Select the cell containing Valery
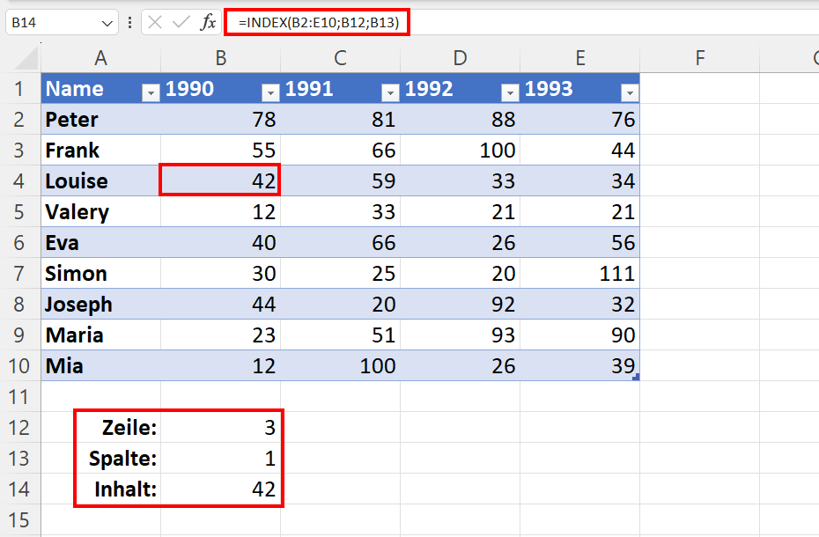 pyautogui.click(x=100, y=211)
